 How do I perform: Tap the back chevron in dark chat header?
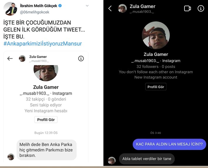[x=110, y=9]
